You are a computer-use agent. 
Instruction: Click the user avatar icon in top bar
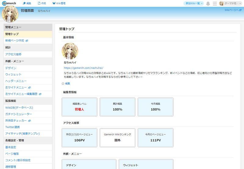point(221,4)
